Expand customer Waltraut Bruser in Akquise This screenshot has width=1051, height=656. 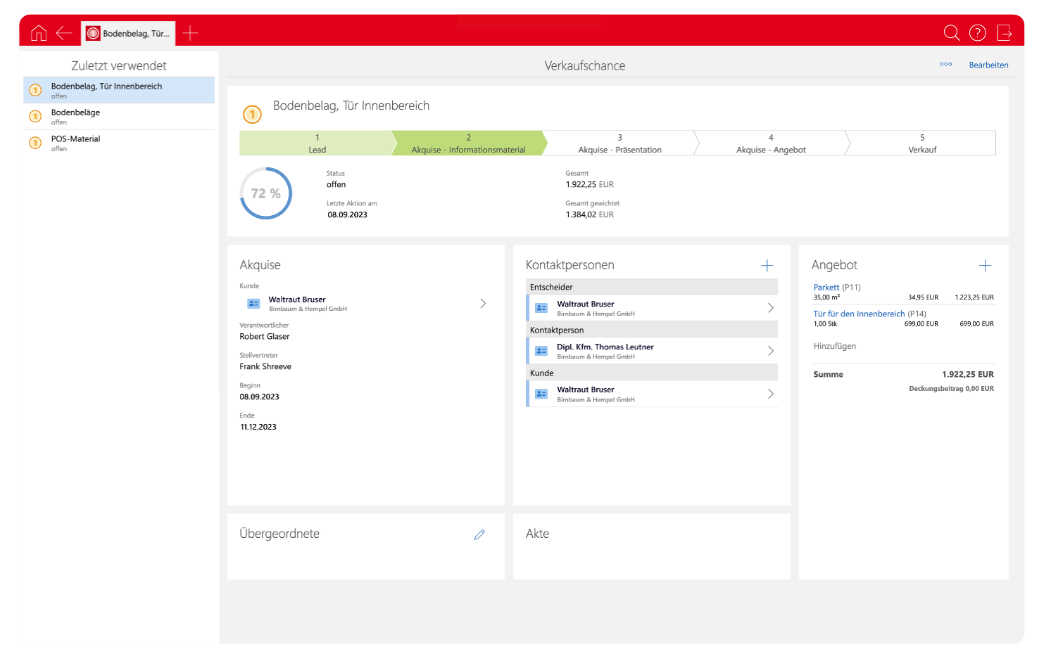[x=483, y=304]
